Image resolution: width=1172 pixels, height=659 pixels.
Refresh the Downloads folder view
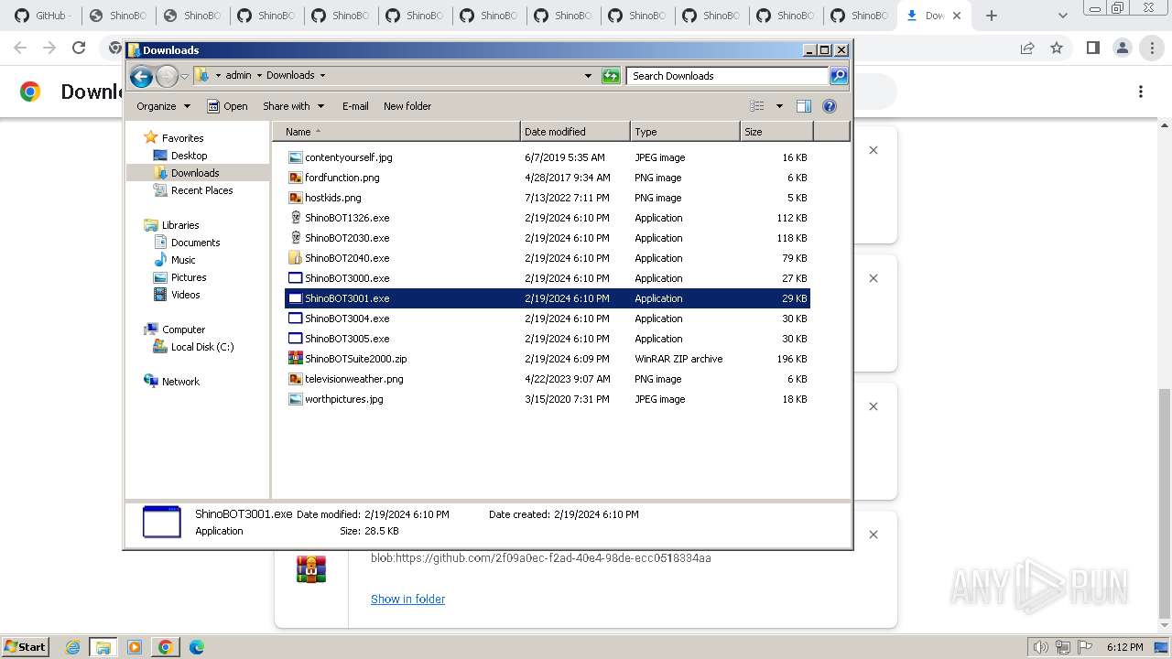611,76
